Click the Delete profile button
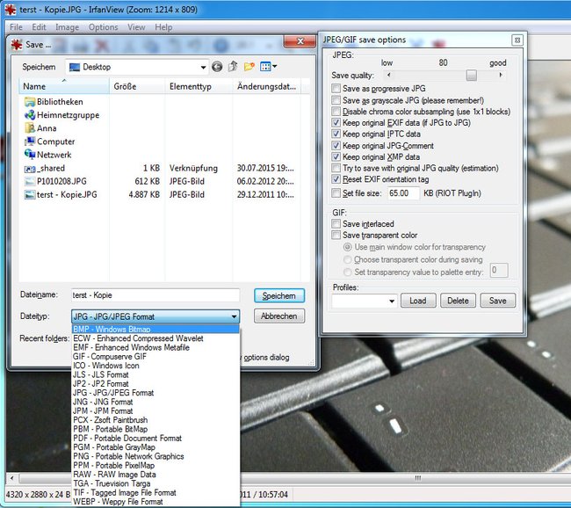The width and height of the screenshot is (571, 508). pos(458,301)
